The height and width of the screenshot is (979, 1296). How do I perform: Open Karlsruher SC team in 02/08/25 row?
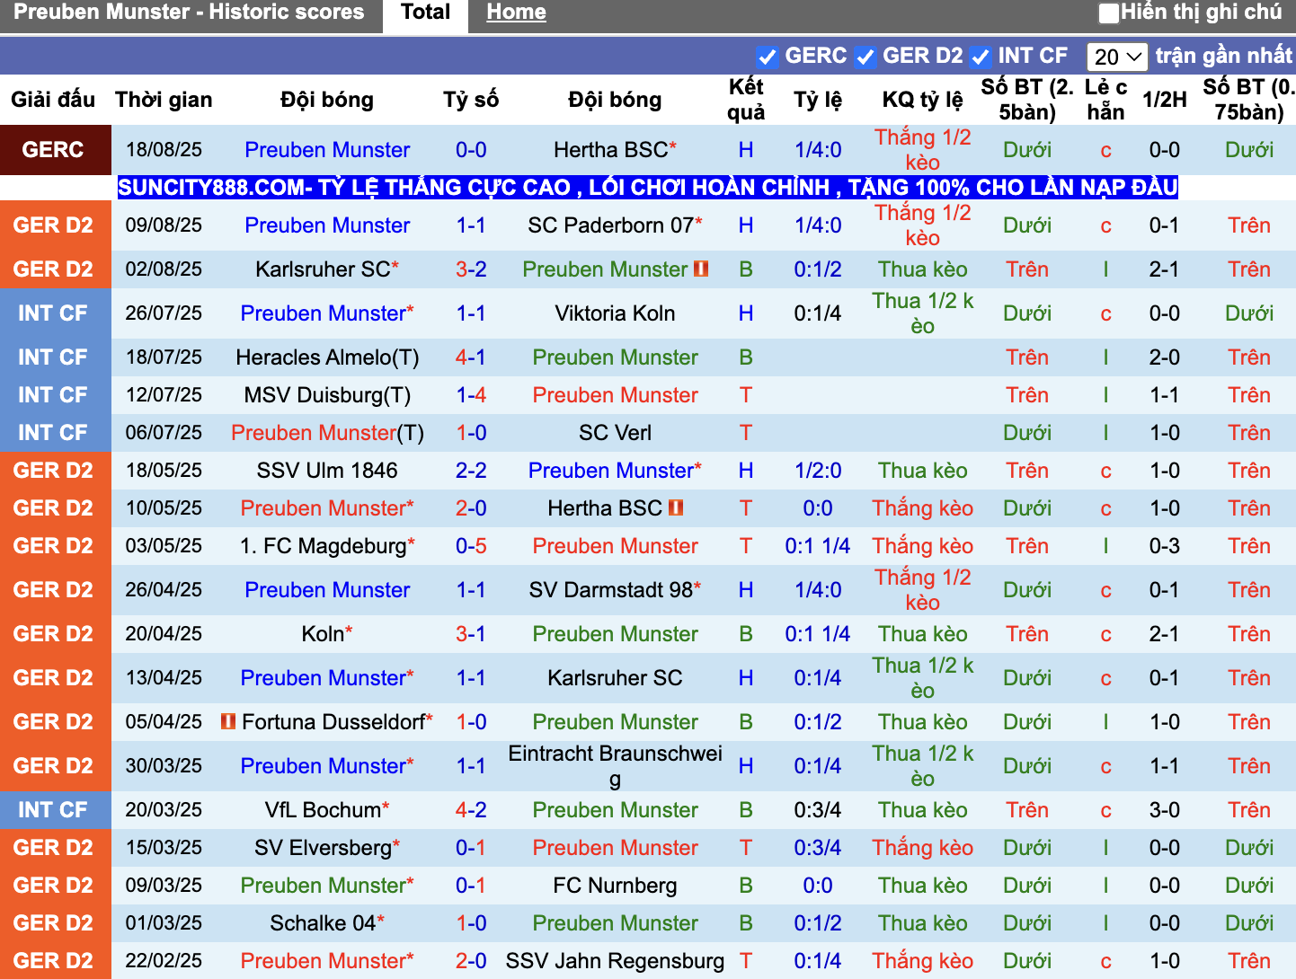point(323,269)
